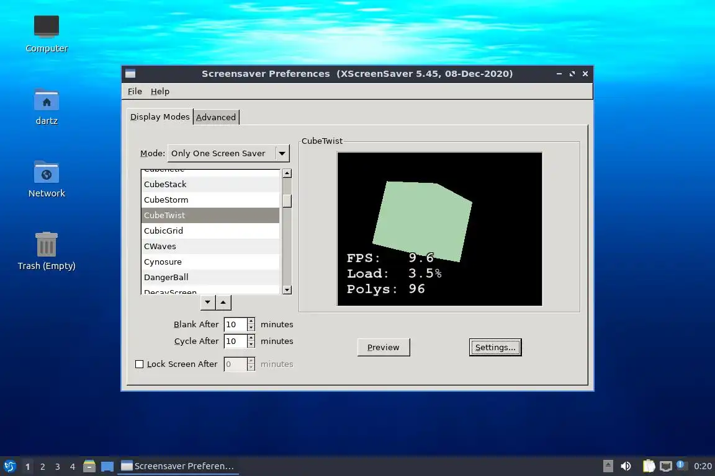Screen dimensions: 715x476
Task: Switch to workspace 1
Action: coord(28,467)
